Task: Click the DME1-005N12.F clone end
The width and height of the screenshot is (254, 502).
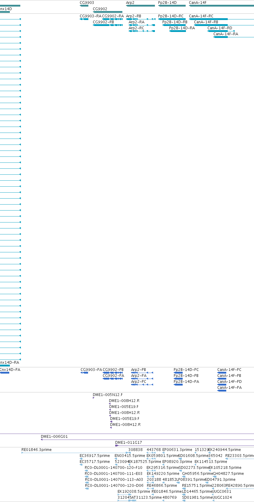Action: click(93, 398)
